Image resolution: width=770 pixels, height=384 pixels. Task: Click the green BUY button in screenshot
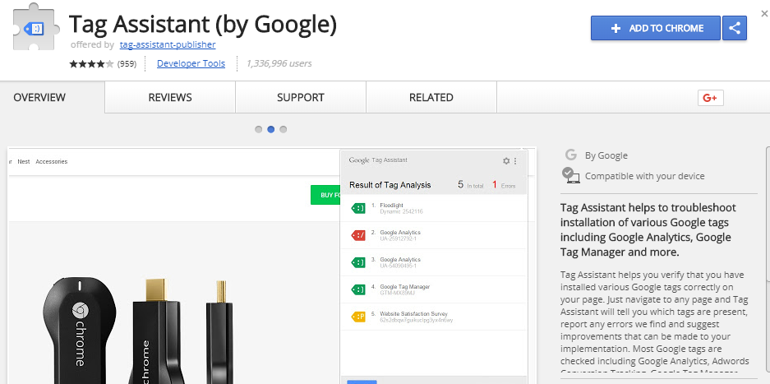point(325,195)
